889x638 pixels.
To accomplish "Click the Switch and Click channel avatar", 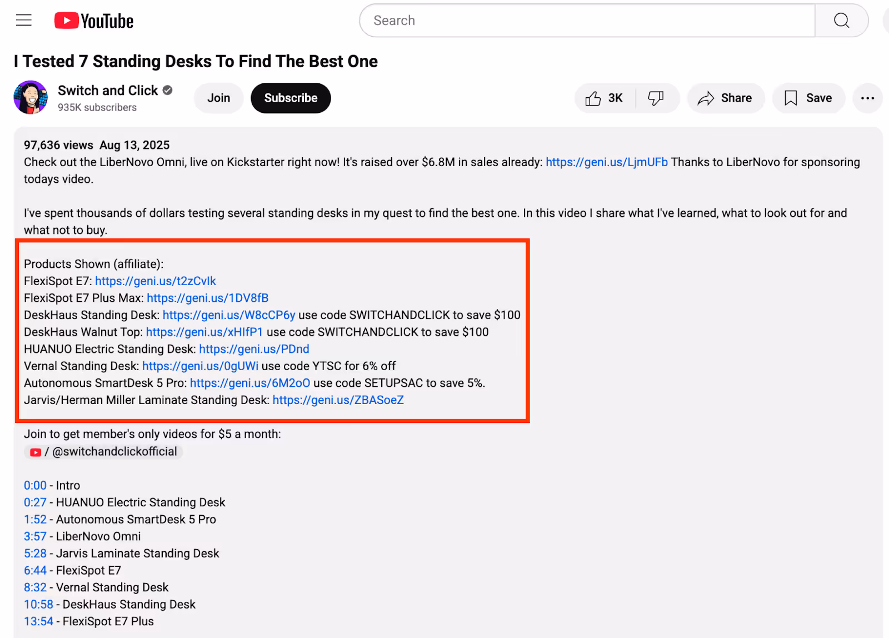I will tap(31, 97).
